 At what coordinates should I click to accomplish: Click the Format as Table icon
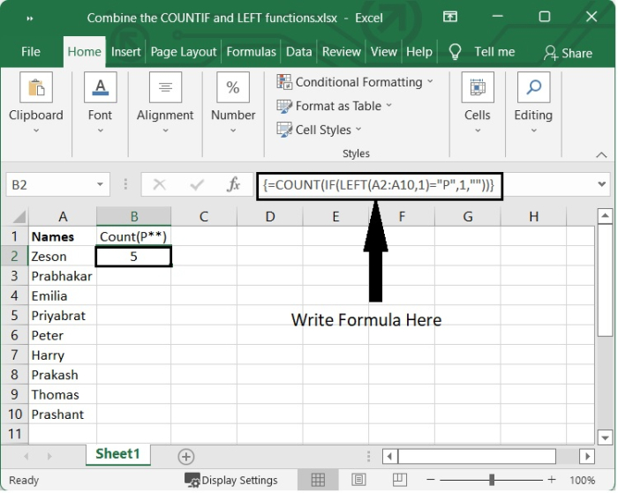coord(284,106)
